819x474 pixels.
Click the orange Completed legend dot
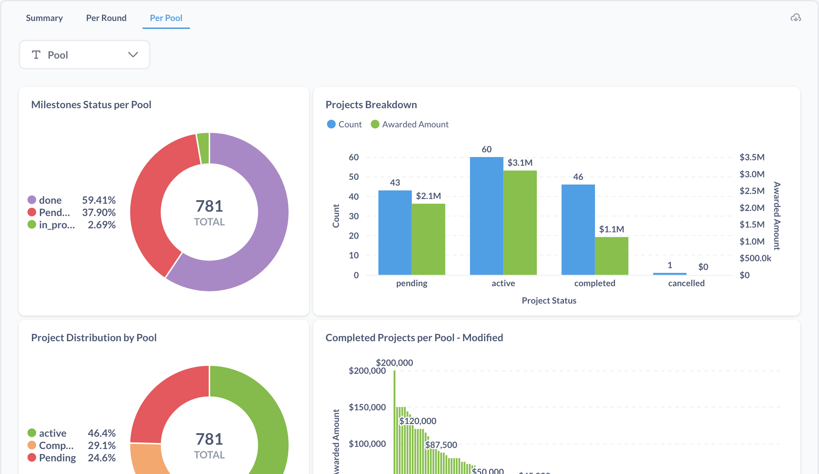pos(32,445)
